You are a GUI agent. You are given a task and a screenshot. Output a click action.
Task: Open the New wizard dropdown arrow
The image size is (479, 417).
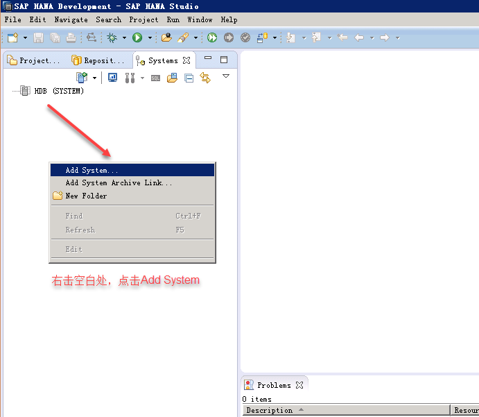[25, 38]
